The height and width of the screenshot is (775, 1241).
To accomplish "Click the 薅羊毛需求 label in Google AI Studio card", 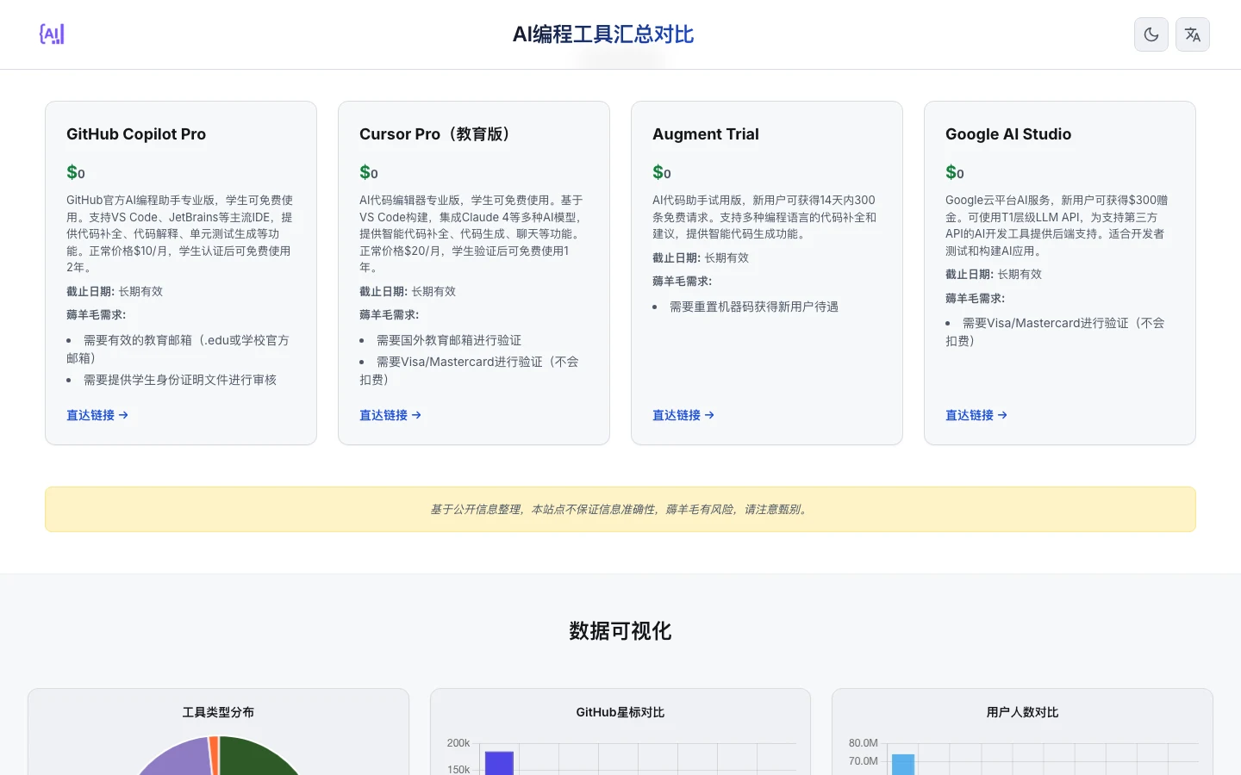I will click(x=975, y=298).
